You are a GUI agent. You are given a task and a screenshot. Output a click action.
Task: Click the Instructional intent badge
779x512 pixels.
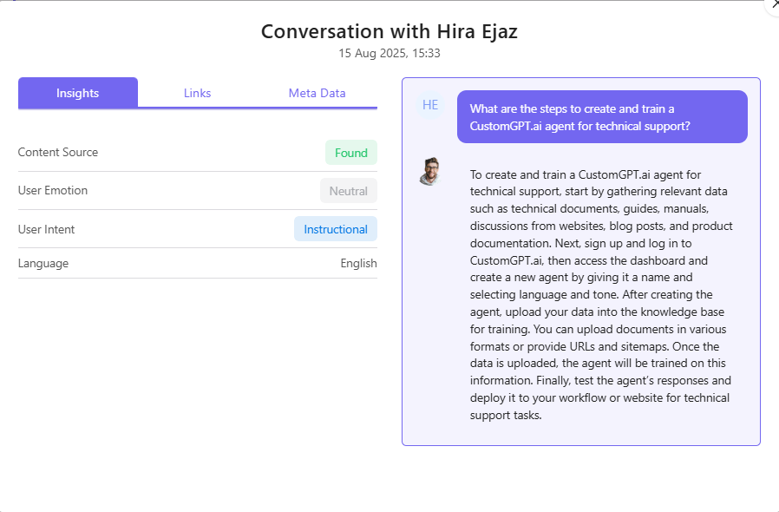(x=336, y=229)
